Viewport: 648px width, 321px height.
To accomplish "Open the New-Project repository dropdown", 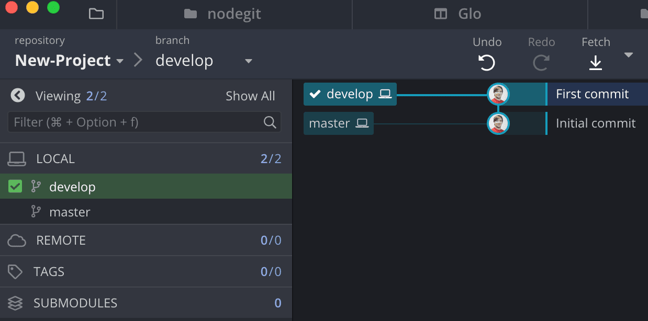I will tap(120, 61).
